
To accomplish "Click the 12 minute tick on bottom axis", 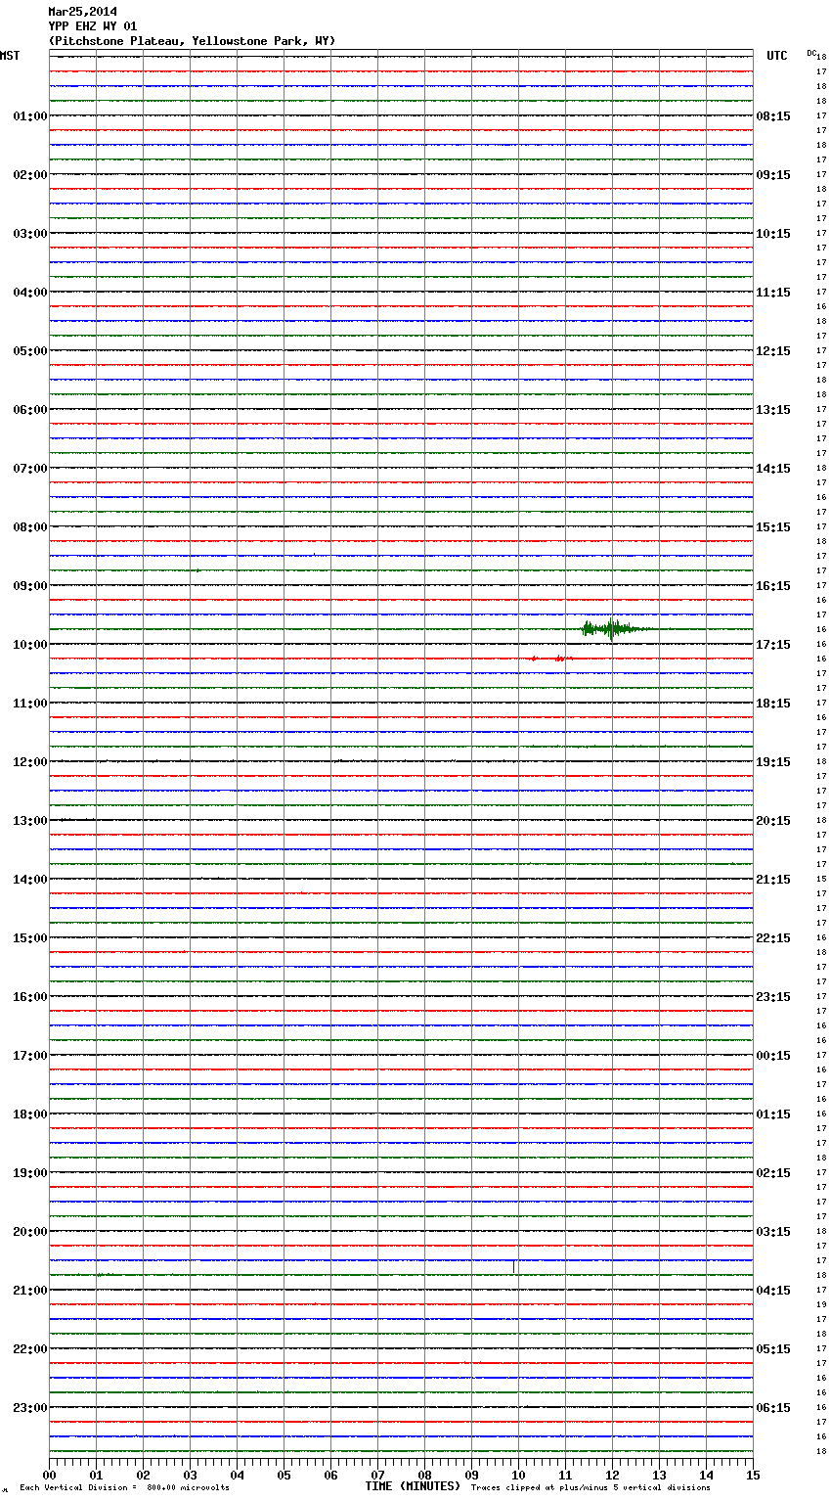I will [612, 1475].
